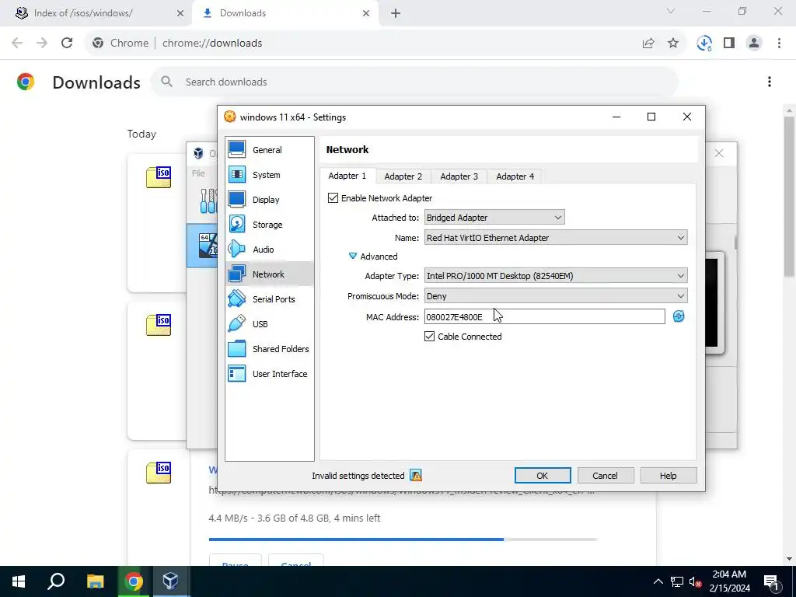Toggle Cable Connected checkbox
Screen dimensions: 796x597
429,336
